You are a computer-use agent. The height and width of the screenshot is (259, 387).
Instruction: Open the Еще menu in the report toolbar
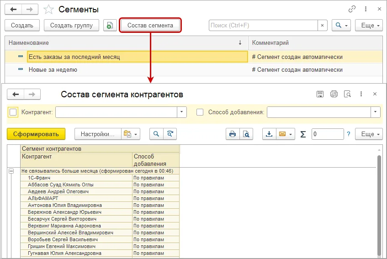point(369,134)
